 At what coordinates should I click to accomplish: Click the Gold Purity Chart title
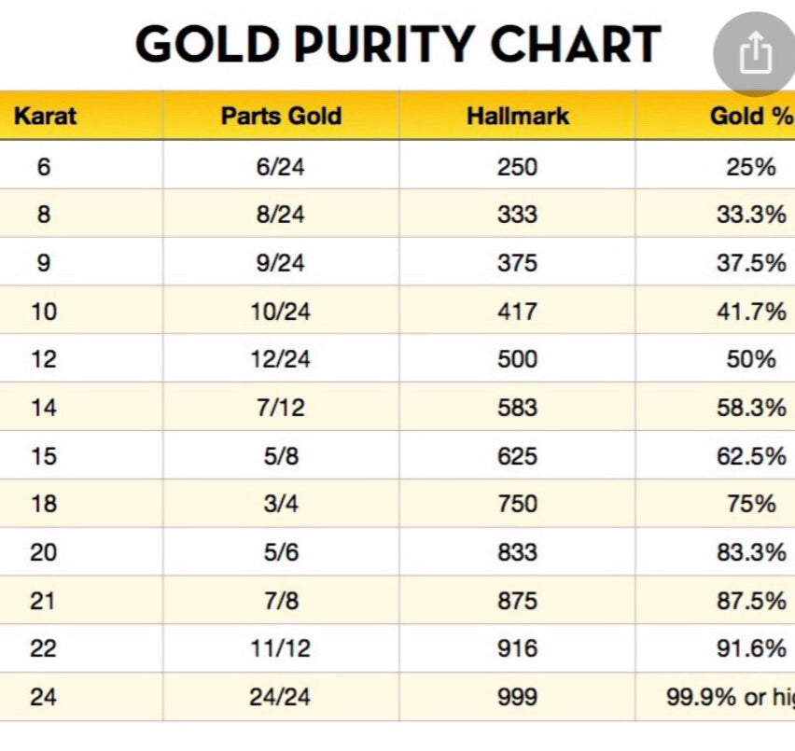[398, 45]
